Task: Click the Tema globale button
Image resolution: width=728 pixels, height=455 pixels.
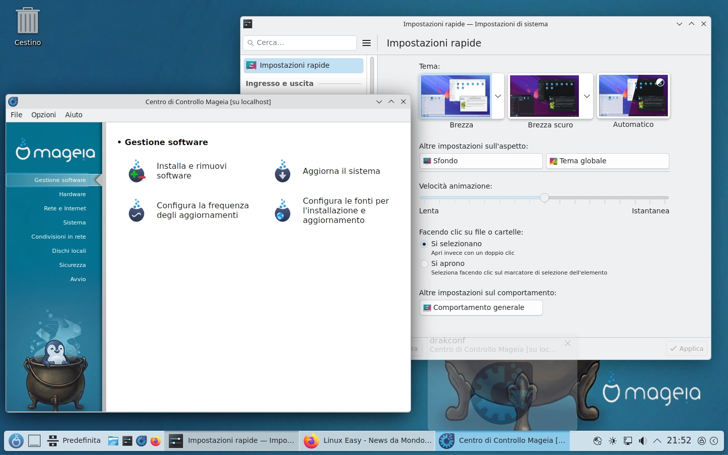Action: [608, 161]
